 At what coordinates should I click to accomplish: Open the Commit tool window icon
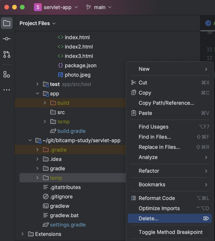[7, 39]
